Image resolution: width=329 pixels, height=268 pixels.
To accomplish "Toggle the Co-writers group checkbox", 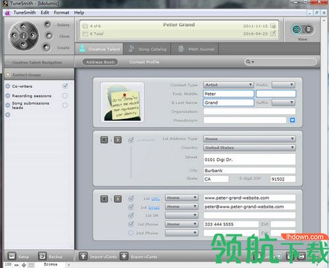I will coord(65,86).
